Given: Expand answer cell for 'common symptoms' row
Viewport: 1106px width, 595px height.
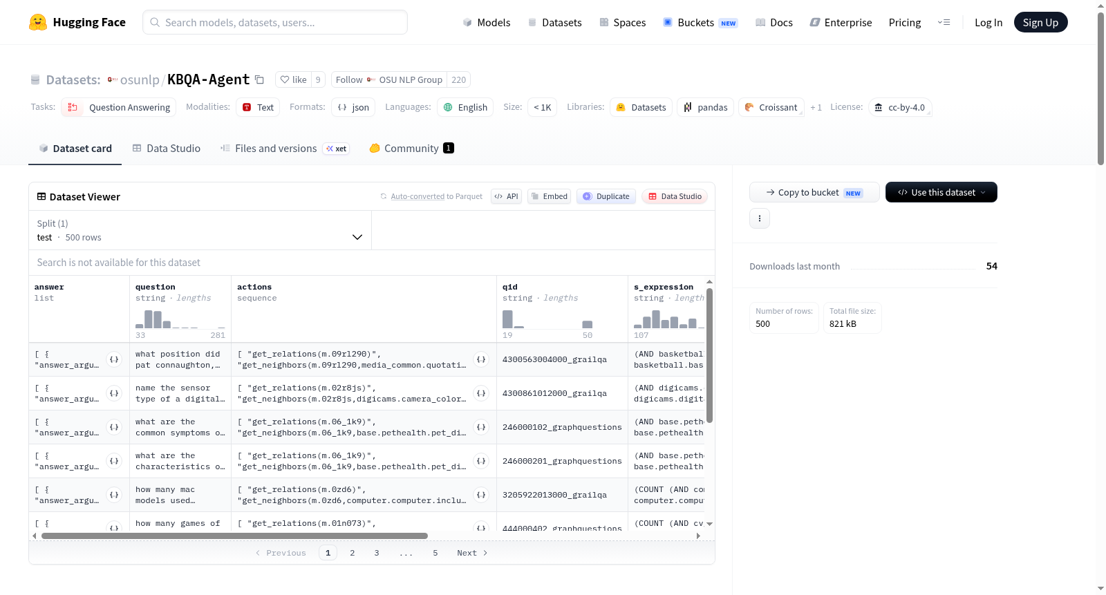Looking at the screenshot, I should point(114,427).
